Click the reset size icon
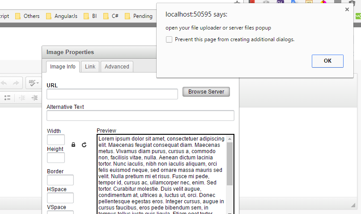 click(84, 145)
